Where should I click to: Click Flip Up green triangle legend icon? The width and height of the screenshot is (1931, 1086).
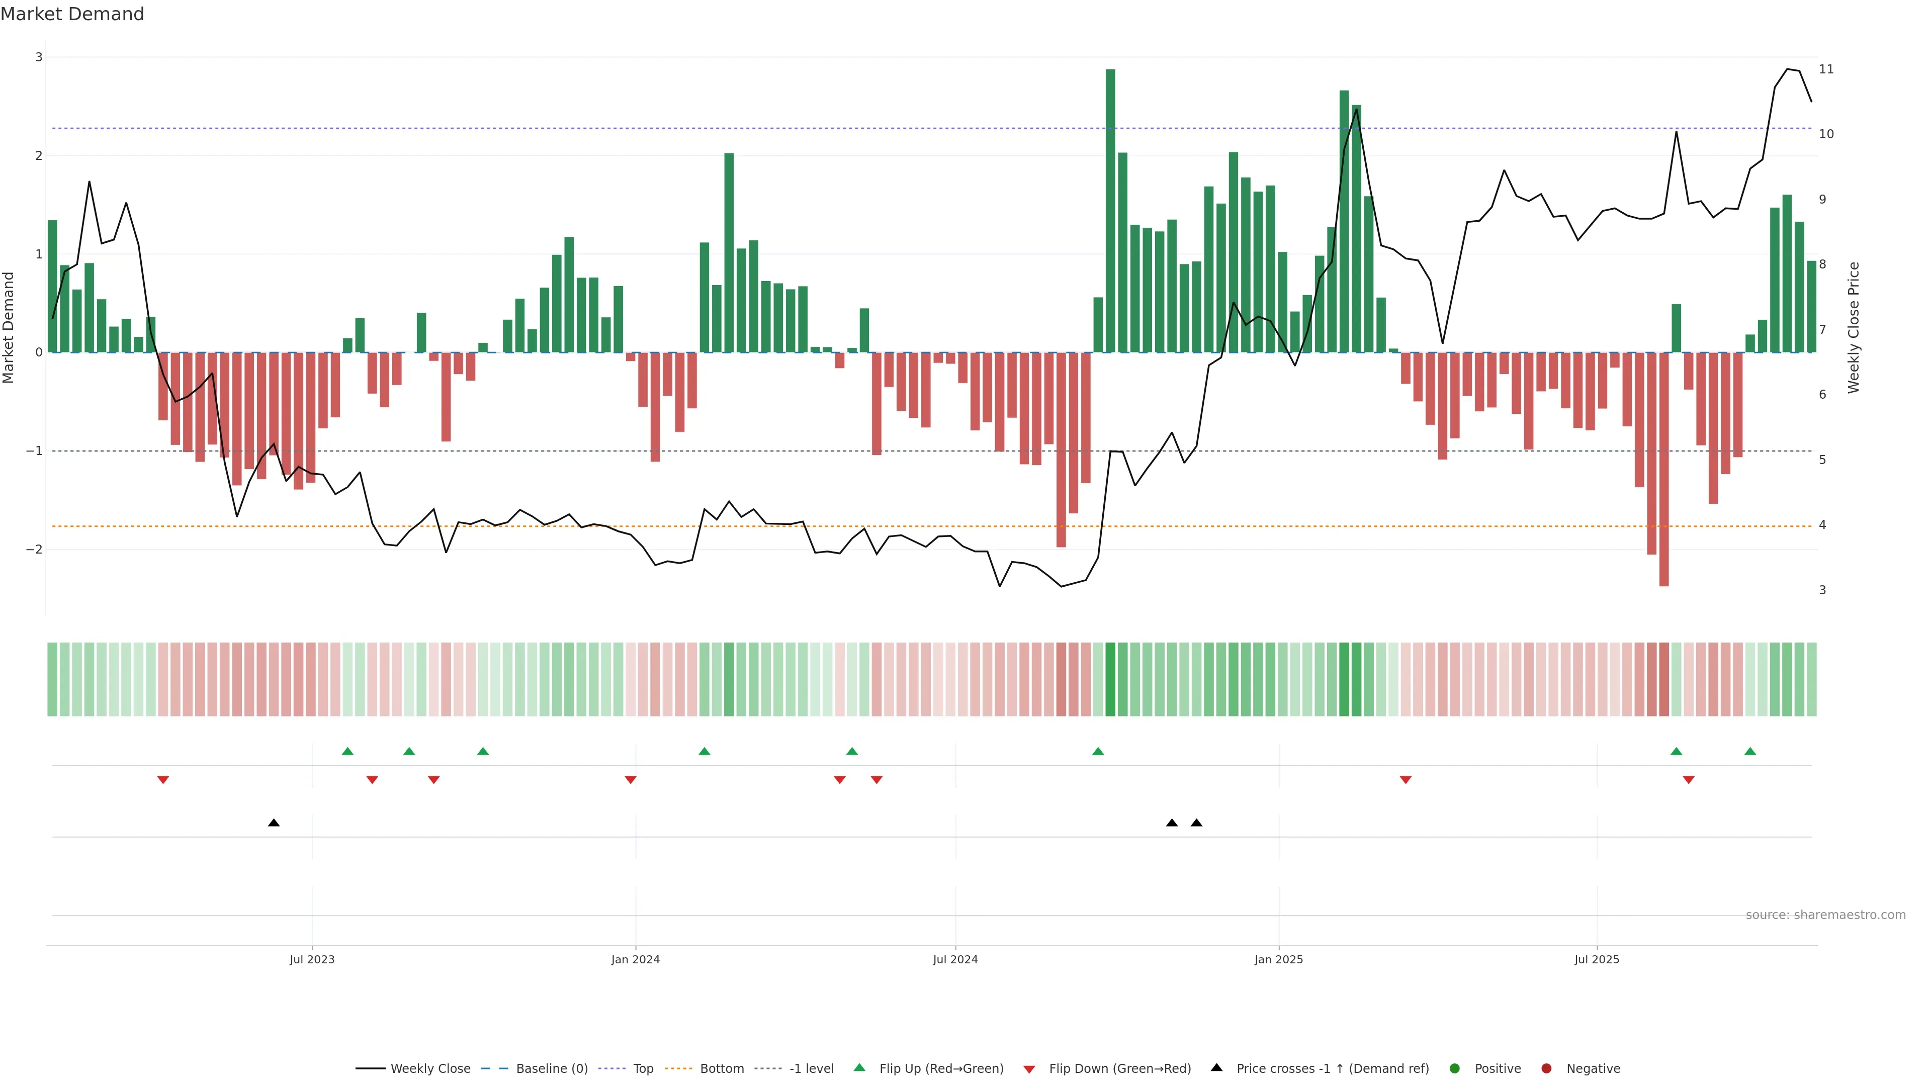(860, 1068)
